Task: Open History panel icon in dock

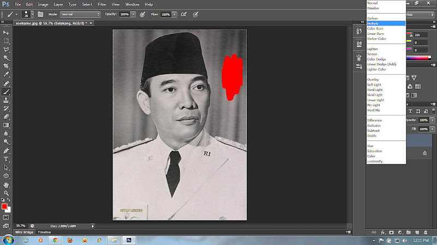Action: click(x=359, y=31)
